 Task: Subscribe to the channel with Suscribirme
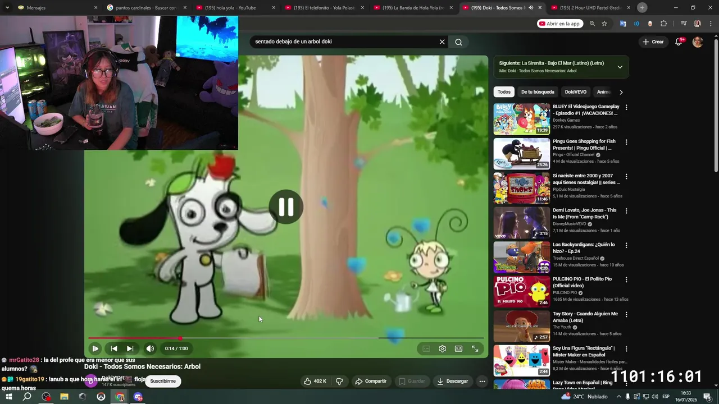pos(163,381)
